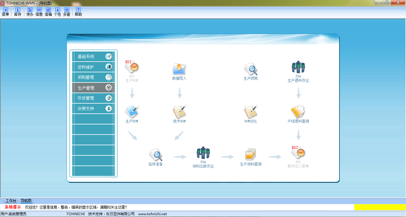The width and height of the screenshot is (406, 217).
Task: Click the 拣货准备 picking preparation icon
Action: [155, 155]
